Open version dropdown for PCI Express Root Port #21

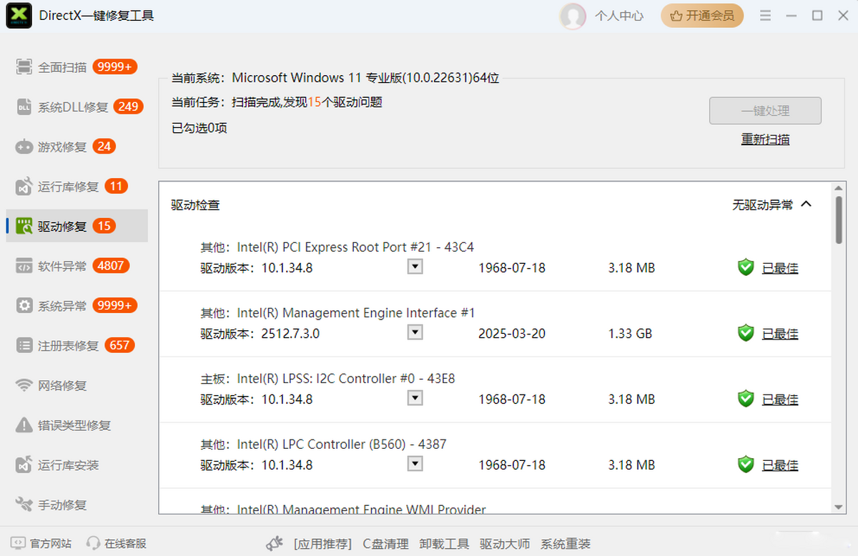pyautogui.click(x=415, y=267)
